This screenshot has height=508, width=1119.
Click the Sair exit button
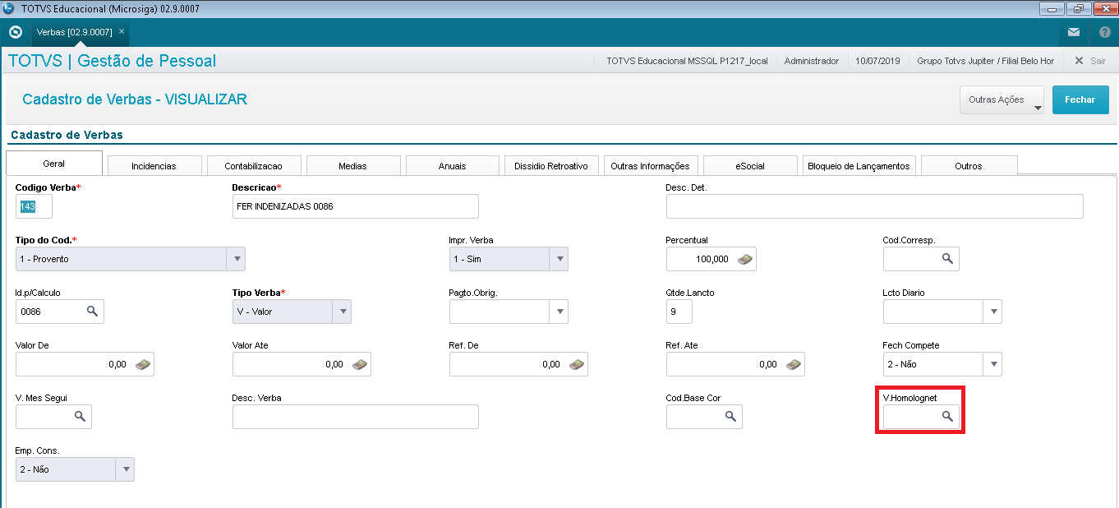1090,61
